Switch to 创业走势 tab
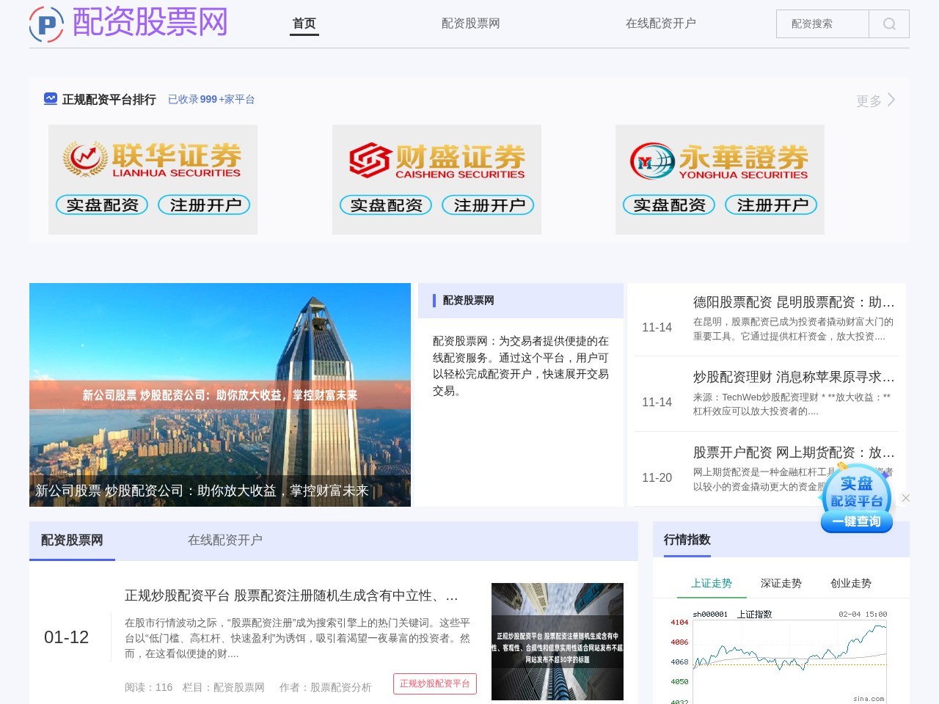939x704 pixels. [x=851, y=584]
